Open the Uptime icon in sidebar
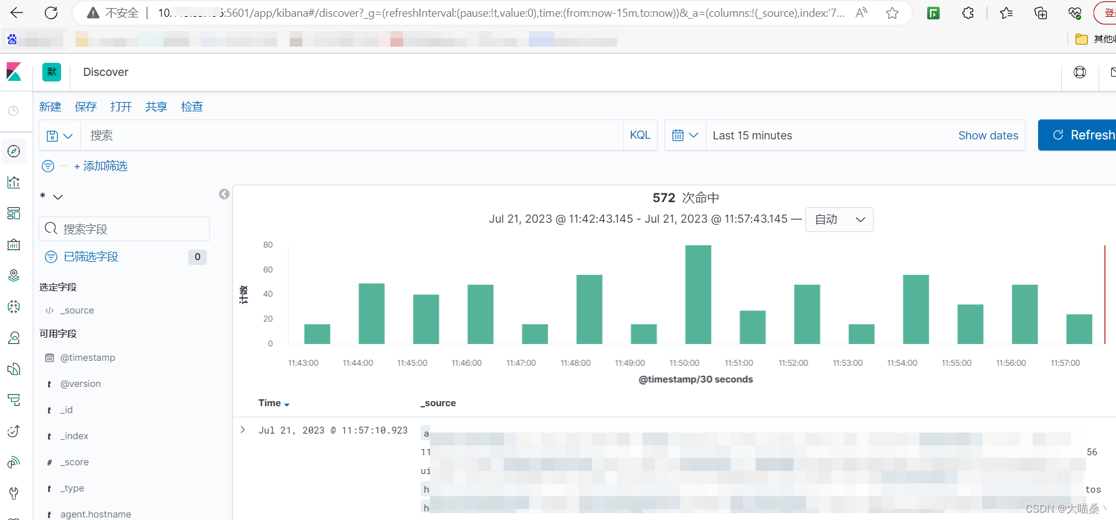Screen dimensions: 1116x520 pos(14,431)
